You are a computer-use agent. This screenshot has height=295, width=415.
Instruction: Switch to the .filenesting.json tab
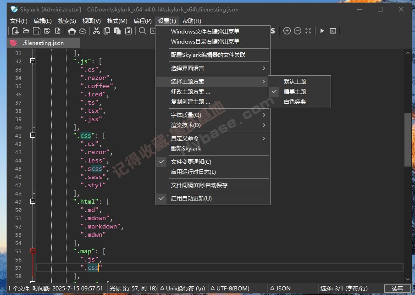(x=44, y=43)
